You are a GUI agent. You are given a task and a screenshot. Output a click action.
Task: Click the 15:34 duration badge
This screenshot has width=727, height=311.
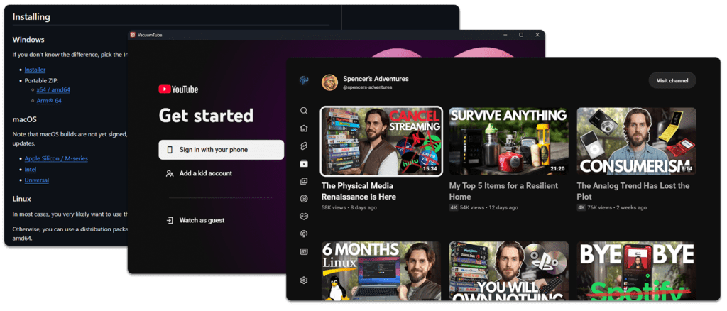click(x=430, y=169)
